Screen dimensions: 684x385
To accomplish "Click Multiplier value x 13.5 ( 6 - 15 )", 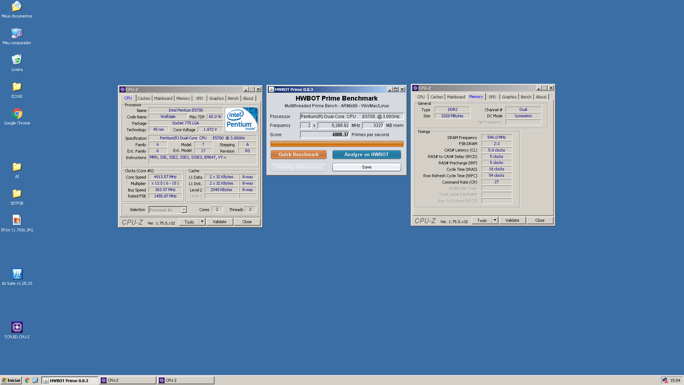I will [x=165, y=183].
